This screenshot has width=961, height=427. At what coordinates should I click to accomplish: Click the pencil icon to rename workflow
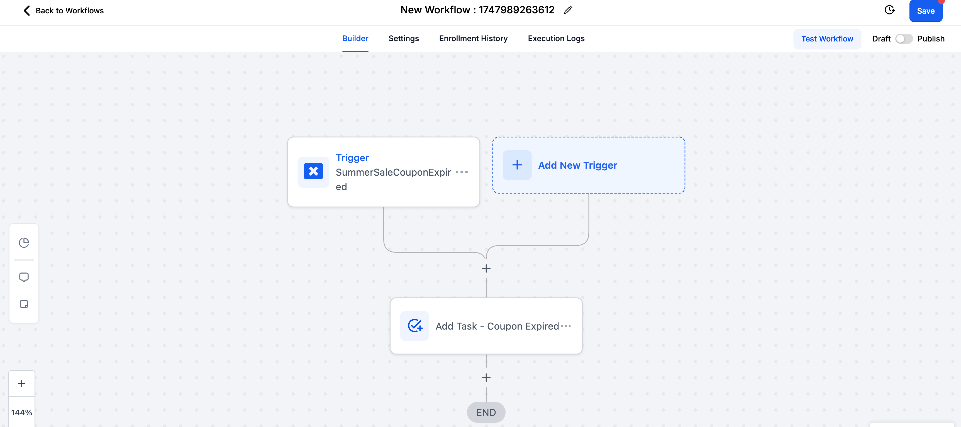tap(568, 10)
